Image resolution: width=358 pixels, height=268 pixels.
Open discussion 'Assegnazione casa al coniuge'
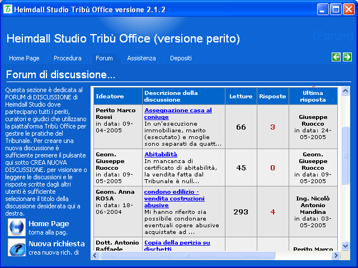click(178, 114)
